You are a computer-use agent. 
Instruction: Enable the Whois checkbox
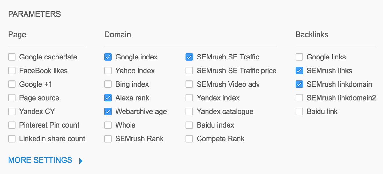(108, 125)
